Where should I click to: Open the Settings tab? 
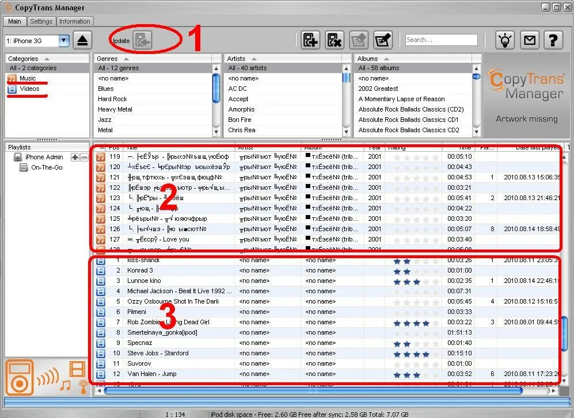coord(41,21)
